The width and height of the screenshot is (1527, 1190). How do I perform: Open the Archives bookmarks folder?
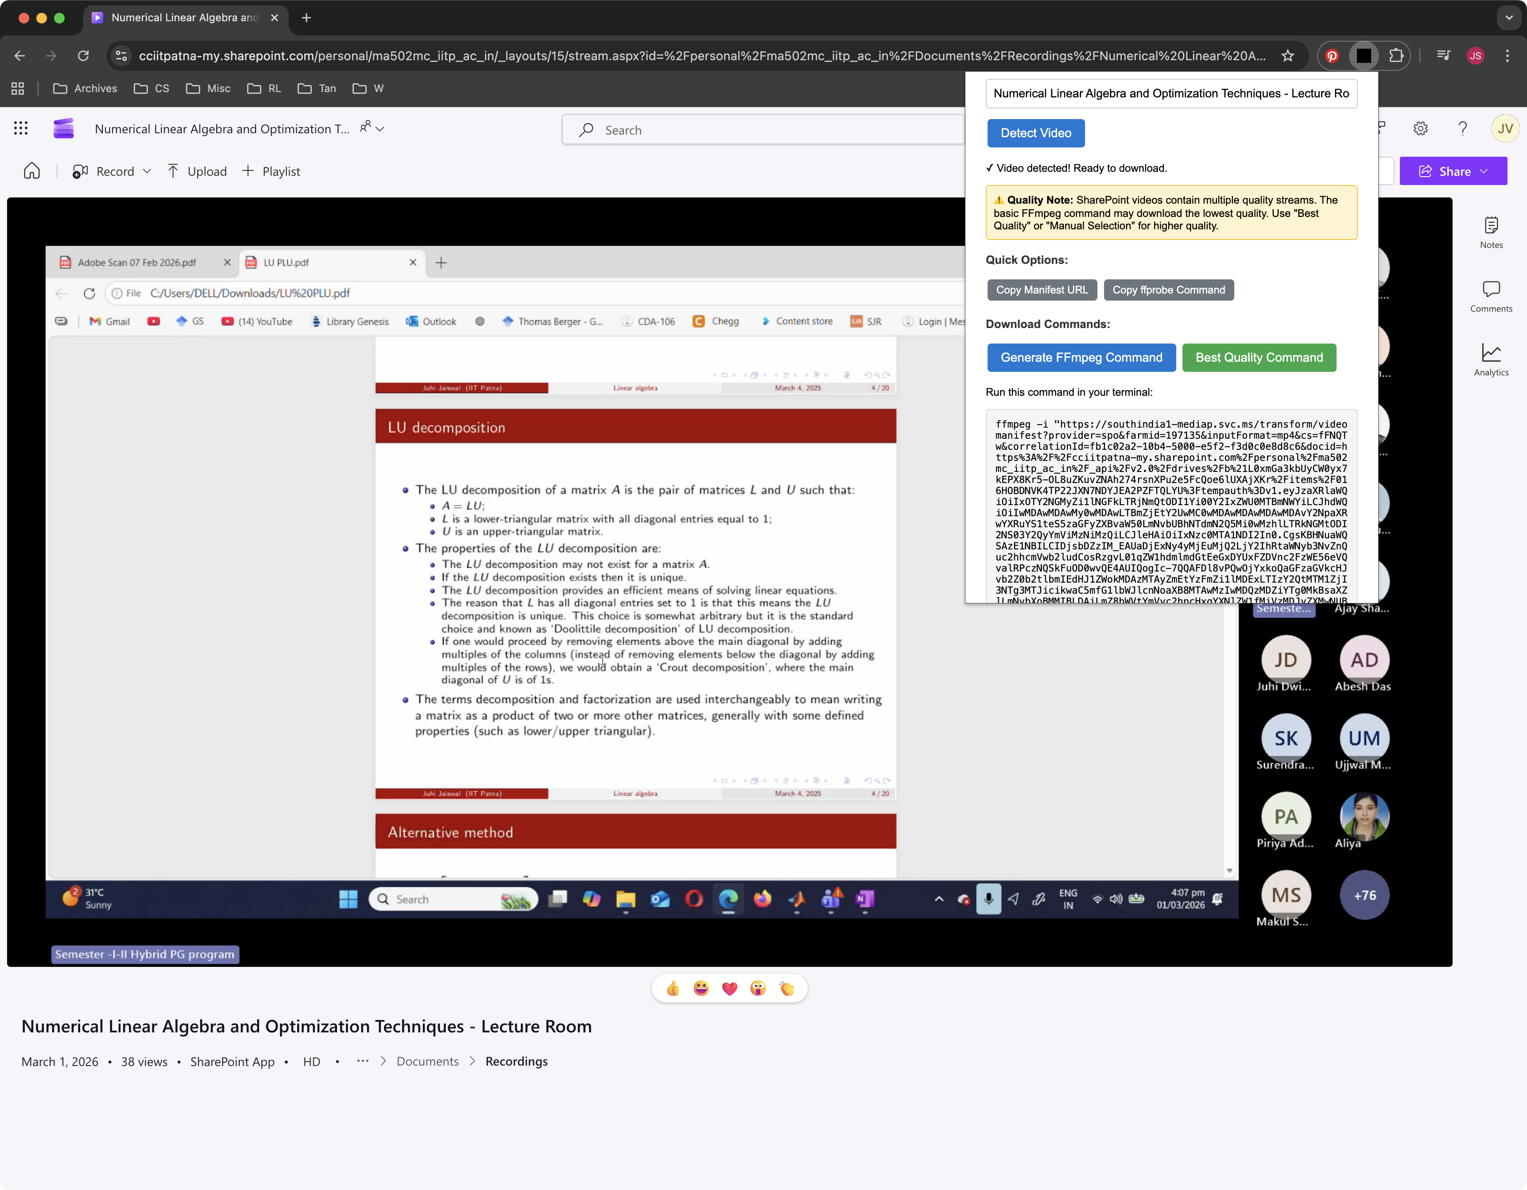[x=85, y=89]
